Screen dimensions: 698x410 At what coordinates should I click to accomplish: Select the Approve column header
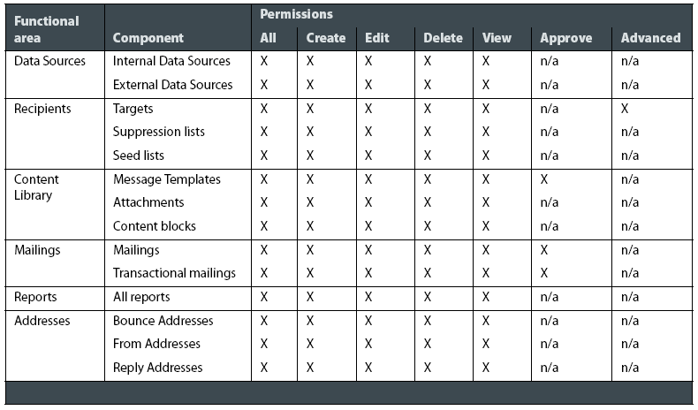[x=565, y=38]
